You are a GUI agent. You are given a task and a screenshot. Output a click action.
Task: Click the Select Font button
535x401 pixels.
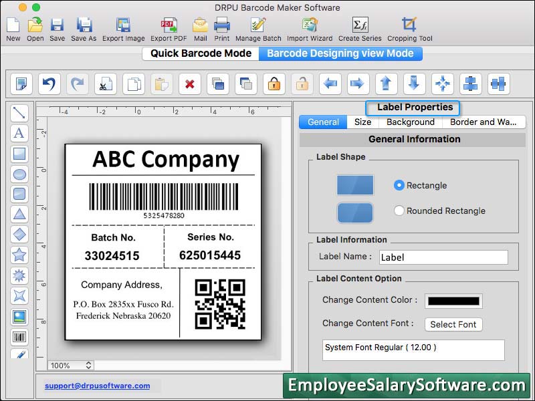[x=453, y=325]
